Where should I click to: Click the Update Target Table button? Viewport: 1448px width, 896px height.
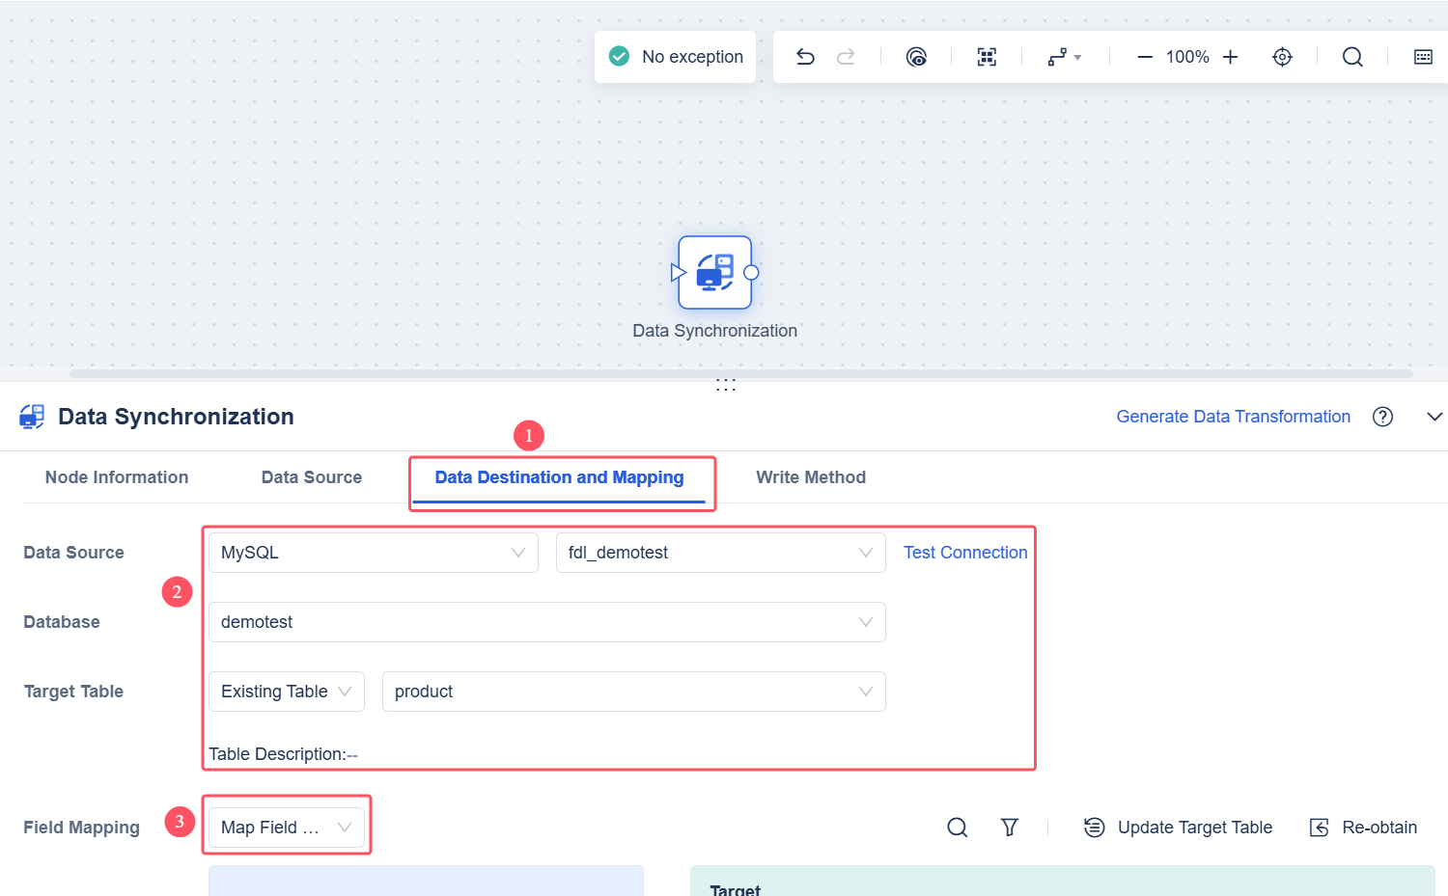(x=1178, y=828)
